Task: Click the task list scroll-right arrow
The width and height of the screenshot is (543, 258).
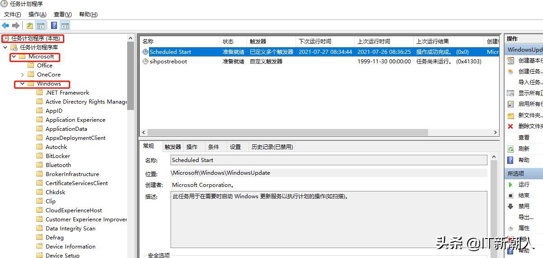Action: [x=496, y=133]
